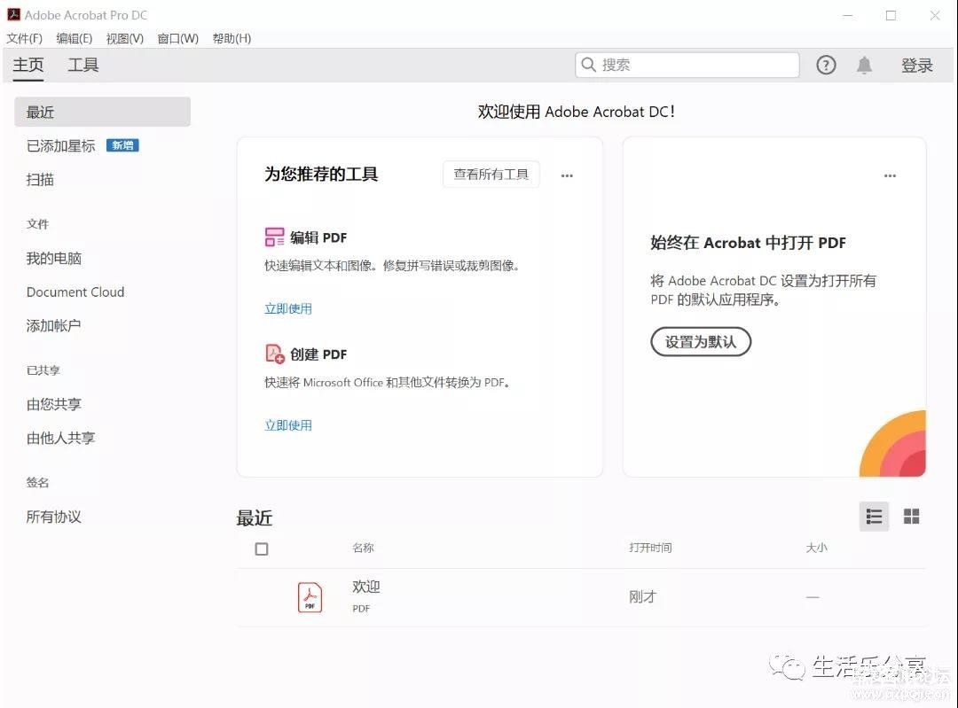958x708 pixels.
Task: Select 由您共享 in the sidebar
Action: 54,404
